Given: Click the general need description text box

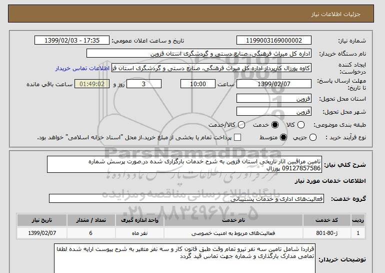Looking at the screenshot, I should [184, 164].
